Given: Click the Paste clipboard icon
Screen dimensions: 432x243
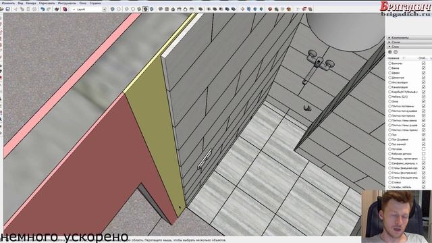Looking at the screenshot, I should tap(28, 9).
